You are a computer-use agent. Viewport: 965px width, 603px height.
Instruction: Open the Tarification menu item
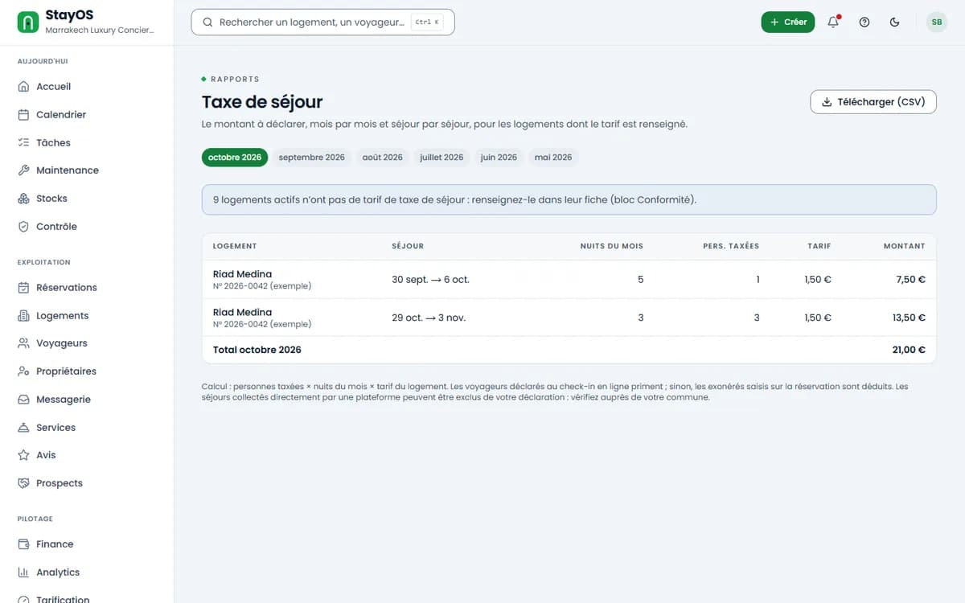click(63, 598)
